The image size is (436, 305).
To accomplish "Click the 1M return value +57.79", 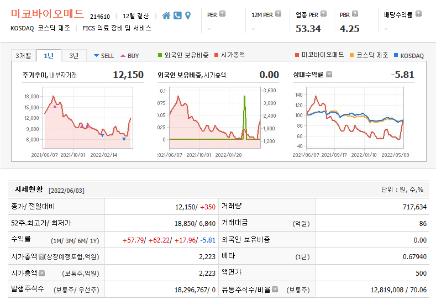I will (x=133, y=240).
